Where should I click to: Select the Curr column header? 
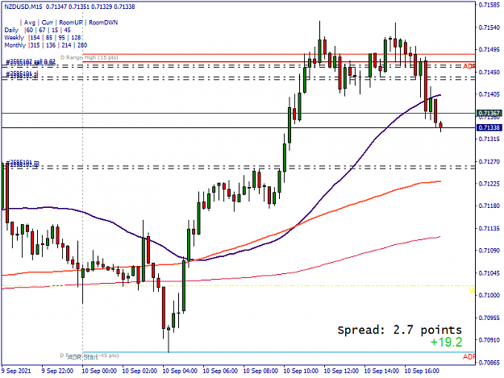coord(48,23)
